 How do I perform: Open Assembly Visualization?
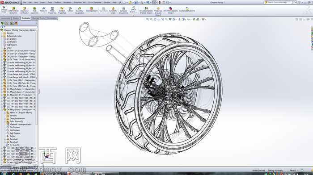[x=80, y=11]
